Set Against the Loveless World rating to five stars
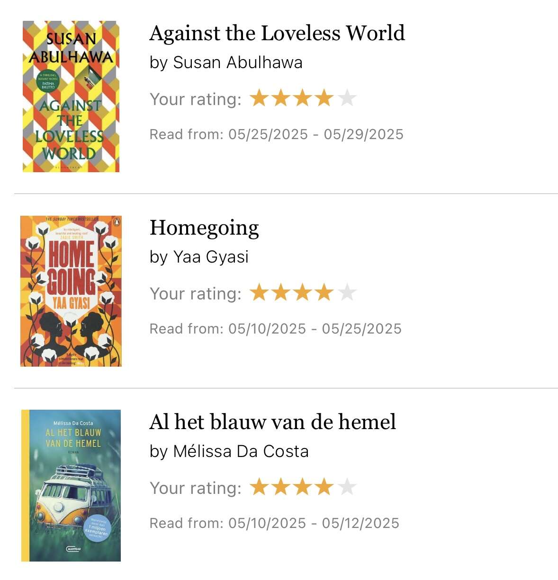The image size is (558, 580). [x=347, y=98]
